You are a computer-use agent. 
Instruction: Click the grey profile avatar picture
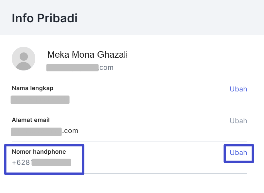pos(24,59)
